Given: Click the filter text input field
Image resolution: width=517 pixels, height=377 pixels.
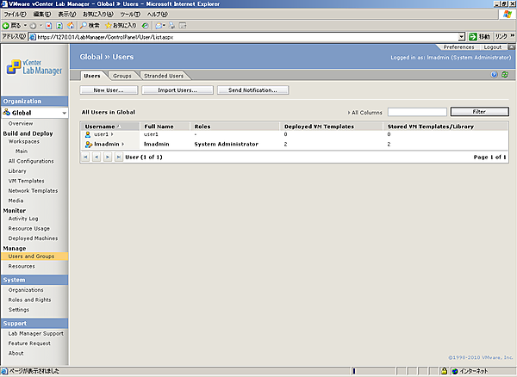Looking at the screenshot, I should tap(417, 112).
